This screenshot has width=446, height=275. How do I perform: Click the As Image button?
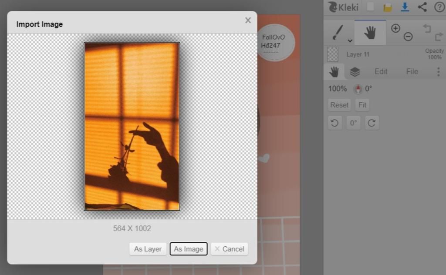[x=189, y=249]
